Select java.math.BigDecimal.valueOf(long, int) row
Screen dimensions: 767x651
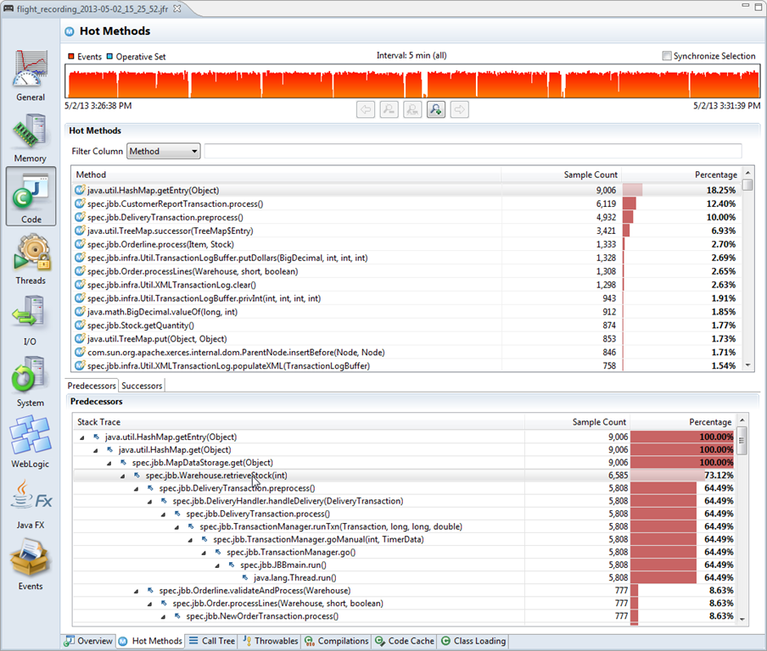(x=407, y=312)
